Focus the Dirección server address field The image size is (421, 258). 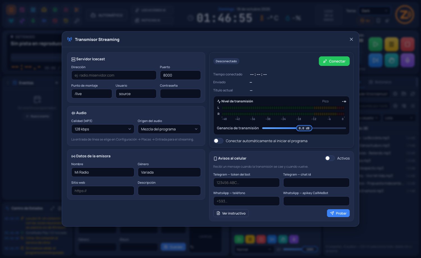[x=114, y=75]
